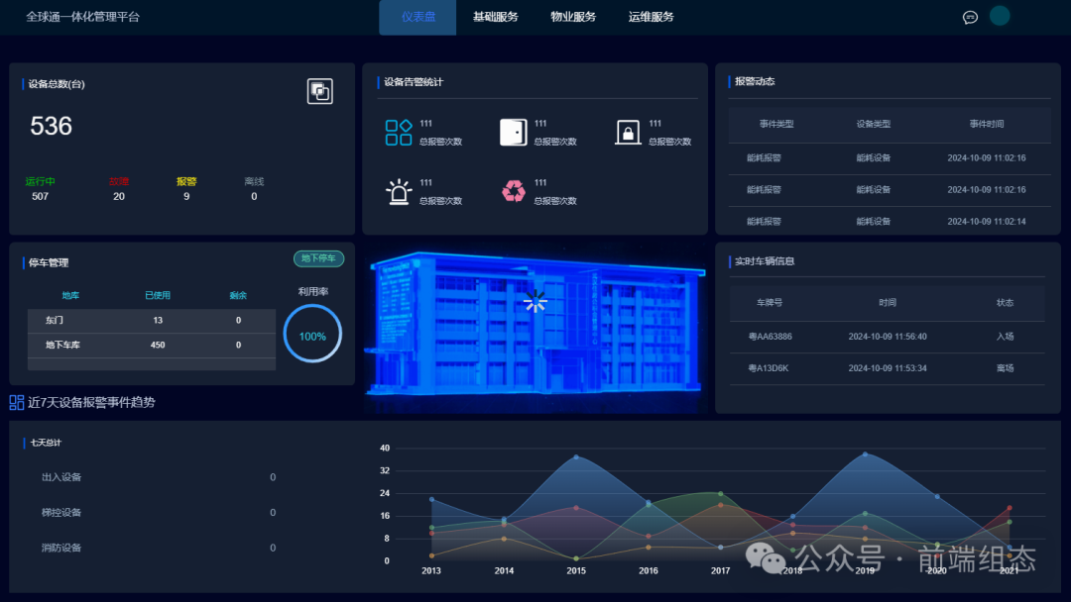Click the copy icon in device total card
Screen dimensions: 1071x602
pos(319,91)
